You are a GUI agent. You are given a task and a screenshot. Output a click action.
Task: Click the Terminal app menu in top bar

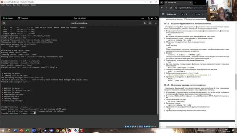(23, 18)
